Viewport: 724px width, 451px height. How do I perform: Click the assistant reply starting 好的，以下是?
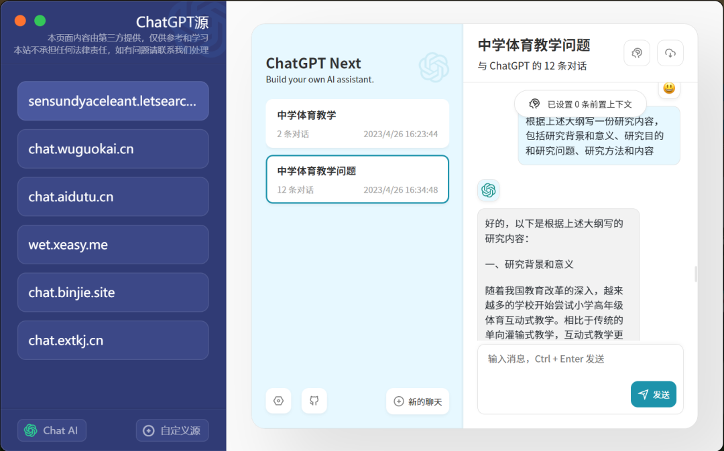coord(558,275)
